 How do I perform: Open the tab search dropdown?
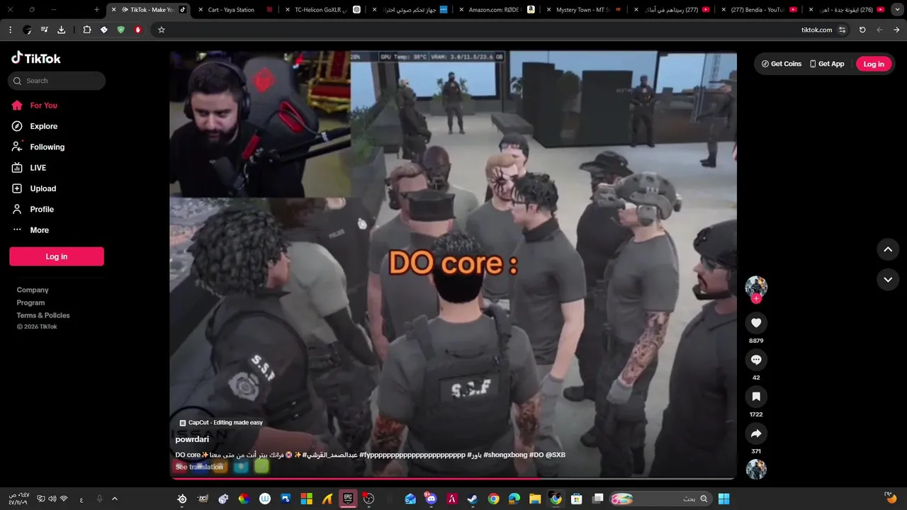click(898, 10)
